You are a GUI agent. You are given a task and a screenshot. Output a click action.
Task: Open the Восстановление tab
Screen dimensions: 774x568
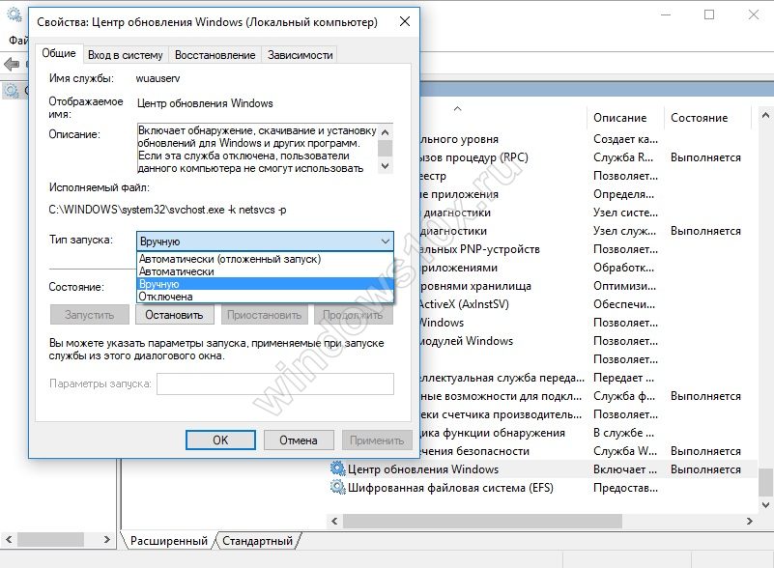(215, 55)
